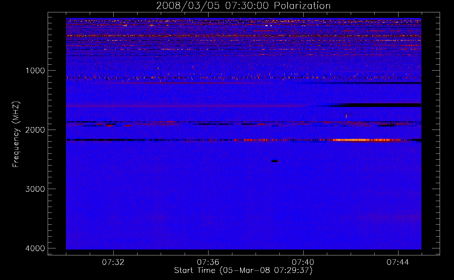Click the 4000 frequency tick label
The width and height of the screenshot is (454, 280).
click(35, 248)
